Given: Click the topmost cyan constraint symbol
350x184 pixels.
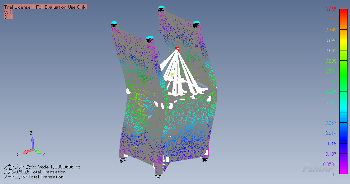Looking at the screenshot, I should [161, 7].
